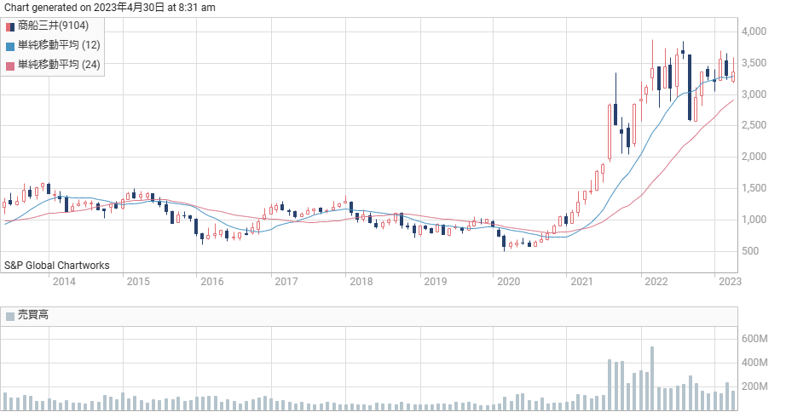Click the 2018 x-axis year label
Image resolution: width=786 pixels, height=412 pixels.
pos(361,282)
